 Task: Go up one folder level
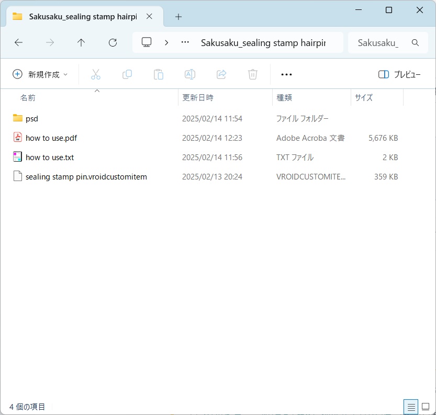[x=81, y=42]
